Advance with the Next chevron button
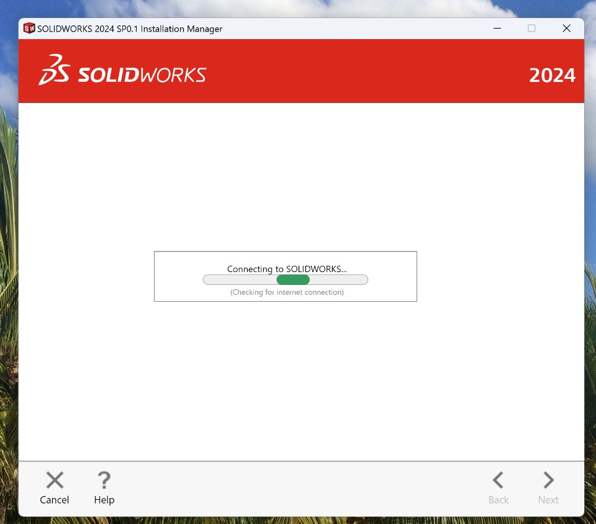The height and width of the screenshot is (524, 596). 548,488
